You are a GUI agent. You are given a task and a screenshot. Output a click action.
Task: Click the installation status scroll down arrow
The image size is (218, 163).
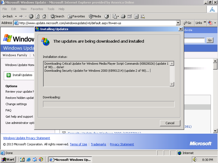tap(172, 84)
